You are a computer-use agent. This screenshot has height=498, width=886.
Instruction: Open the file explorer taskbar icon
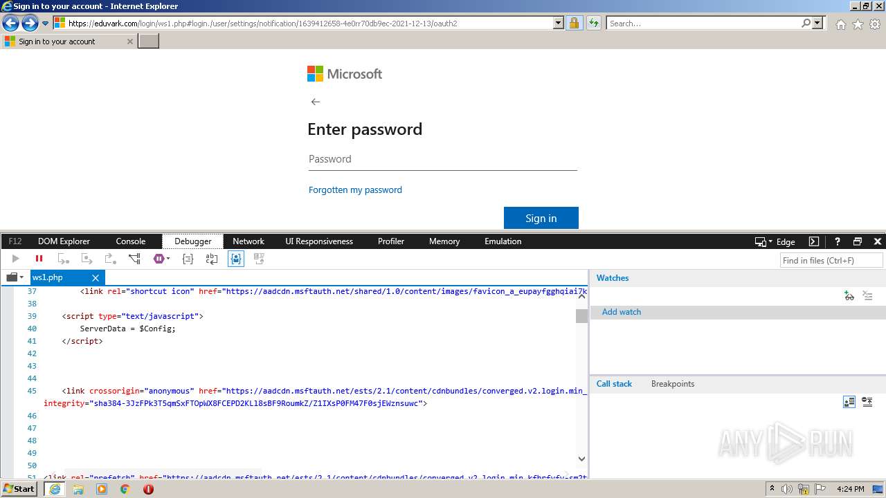tap(78, 489)
